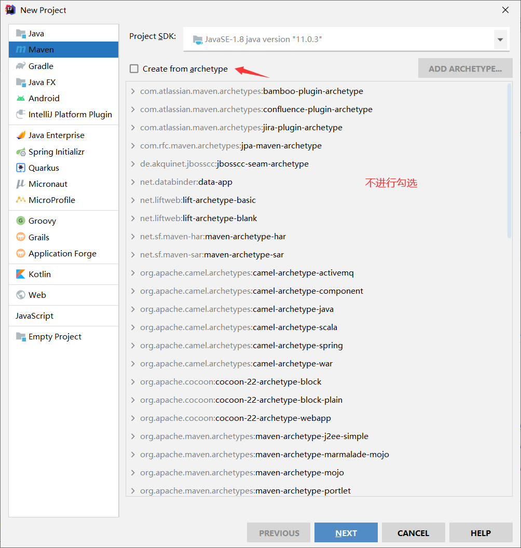The image size is (521, 548).
Task: Click the Grails orange icon
Action: [21, 237]
